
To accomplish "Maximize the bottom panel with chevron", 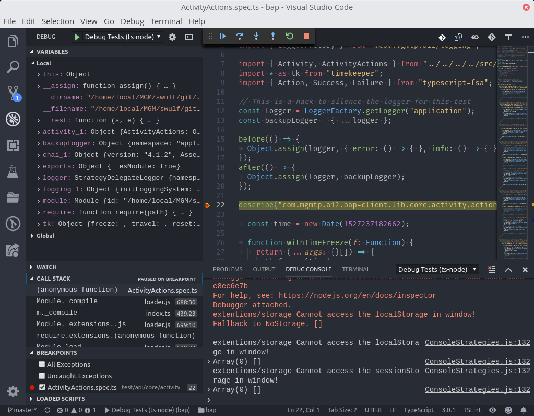I will [x=508, y=269].
